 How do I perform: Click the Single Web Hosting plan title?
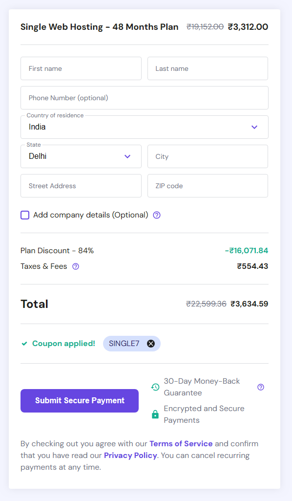point(99,27)
